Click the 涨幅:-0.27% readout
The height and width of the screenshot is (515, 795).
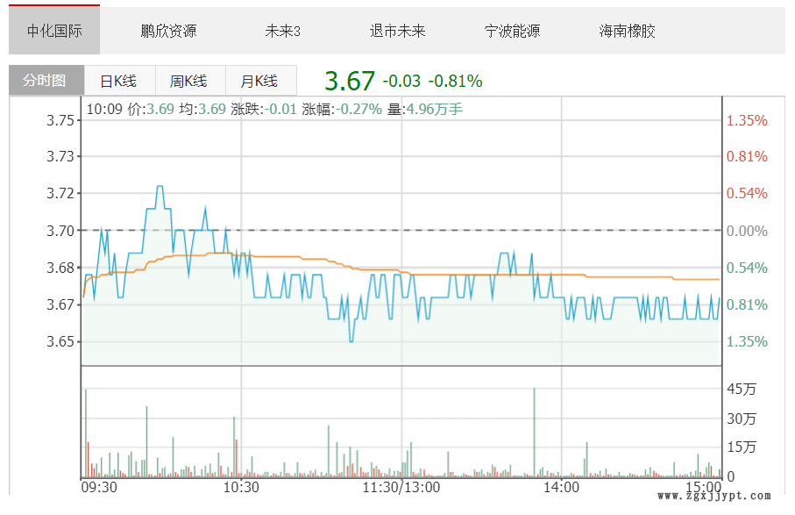(x=342, y=109)
